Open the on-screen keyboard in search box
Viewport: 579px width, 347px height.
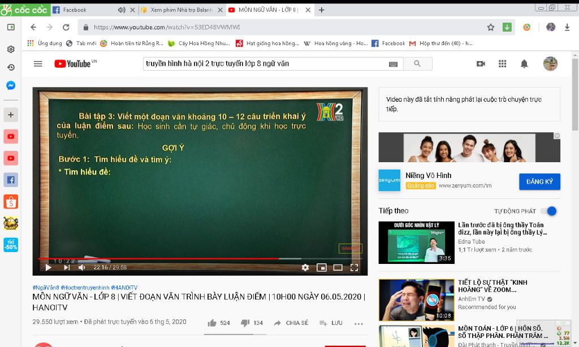pyautogui.click(x=394, y=64)
